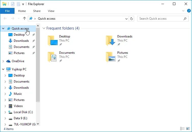Open the Share ribbon tab
The width and height of the screenshot is (192, 132).
click(37, 11)
